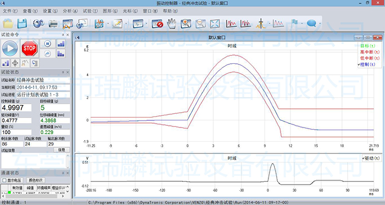
Task: Click the gray cylinder shaker icon
Action: coord(53,24)
